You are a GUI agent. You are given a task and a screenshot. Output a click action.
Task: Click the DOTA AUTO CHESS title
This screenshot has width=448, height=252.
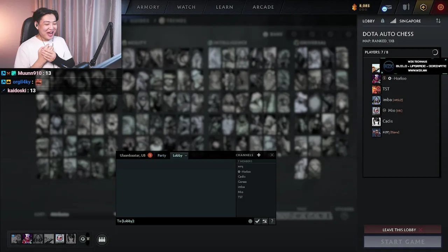pos(388,34)
